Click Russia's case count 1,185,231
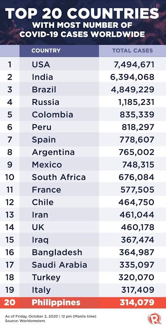166x330 pixels. (x=136, y=102)
